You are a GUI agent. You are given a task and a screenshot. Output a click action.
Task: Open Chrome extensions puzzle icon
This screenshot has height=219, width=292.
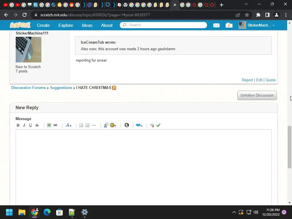pos(258,15)
